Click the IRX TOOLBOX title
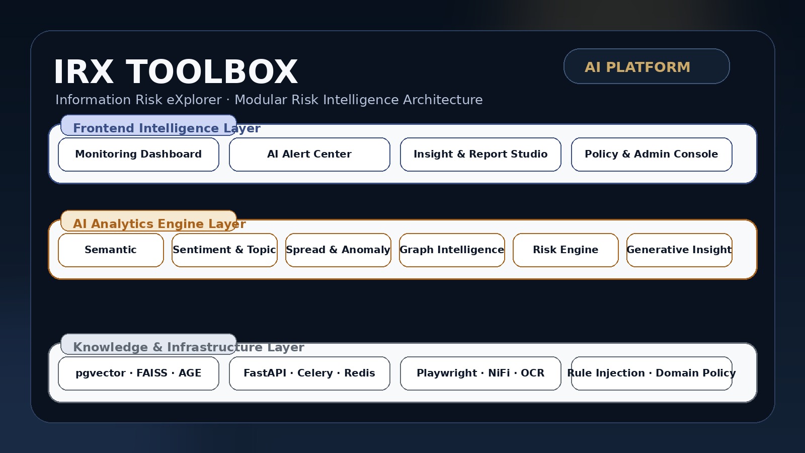 click(176, 71)
